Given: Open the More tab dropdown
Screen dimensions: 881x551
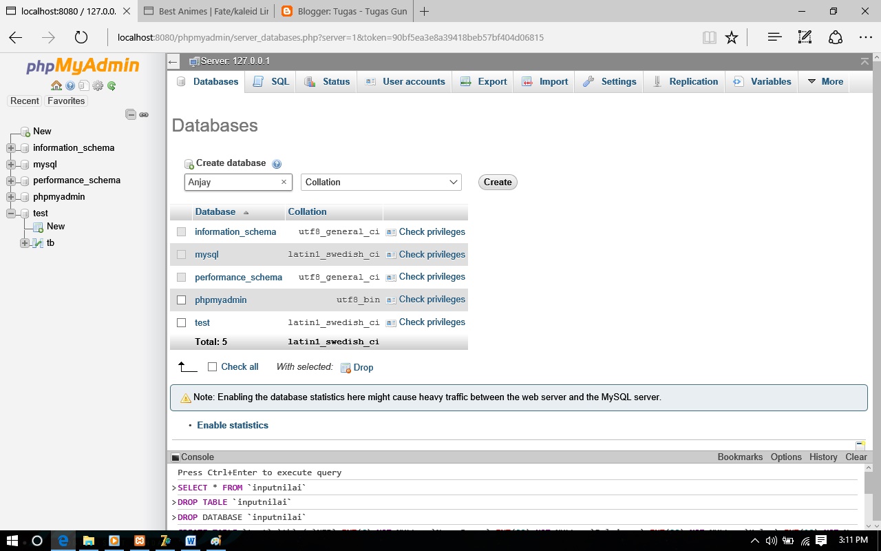Looking at the screenshot, I should (x=825, y=81).
